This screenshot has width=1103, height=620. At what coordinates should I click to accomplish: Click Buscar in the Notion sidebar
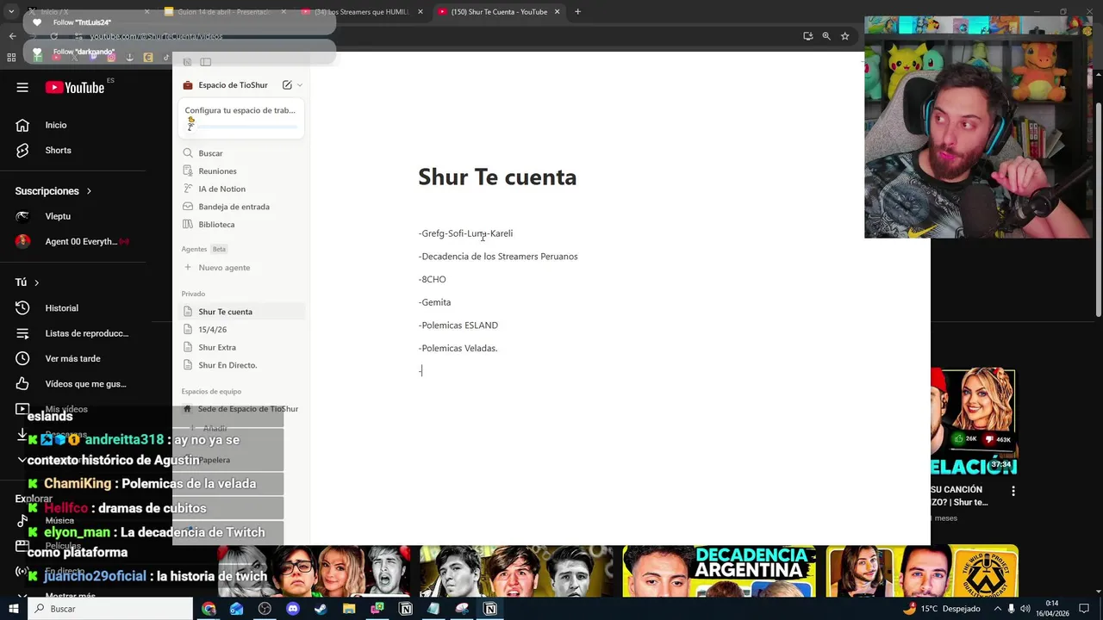click(x=210, y=153)
